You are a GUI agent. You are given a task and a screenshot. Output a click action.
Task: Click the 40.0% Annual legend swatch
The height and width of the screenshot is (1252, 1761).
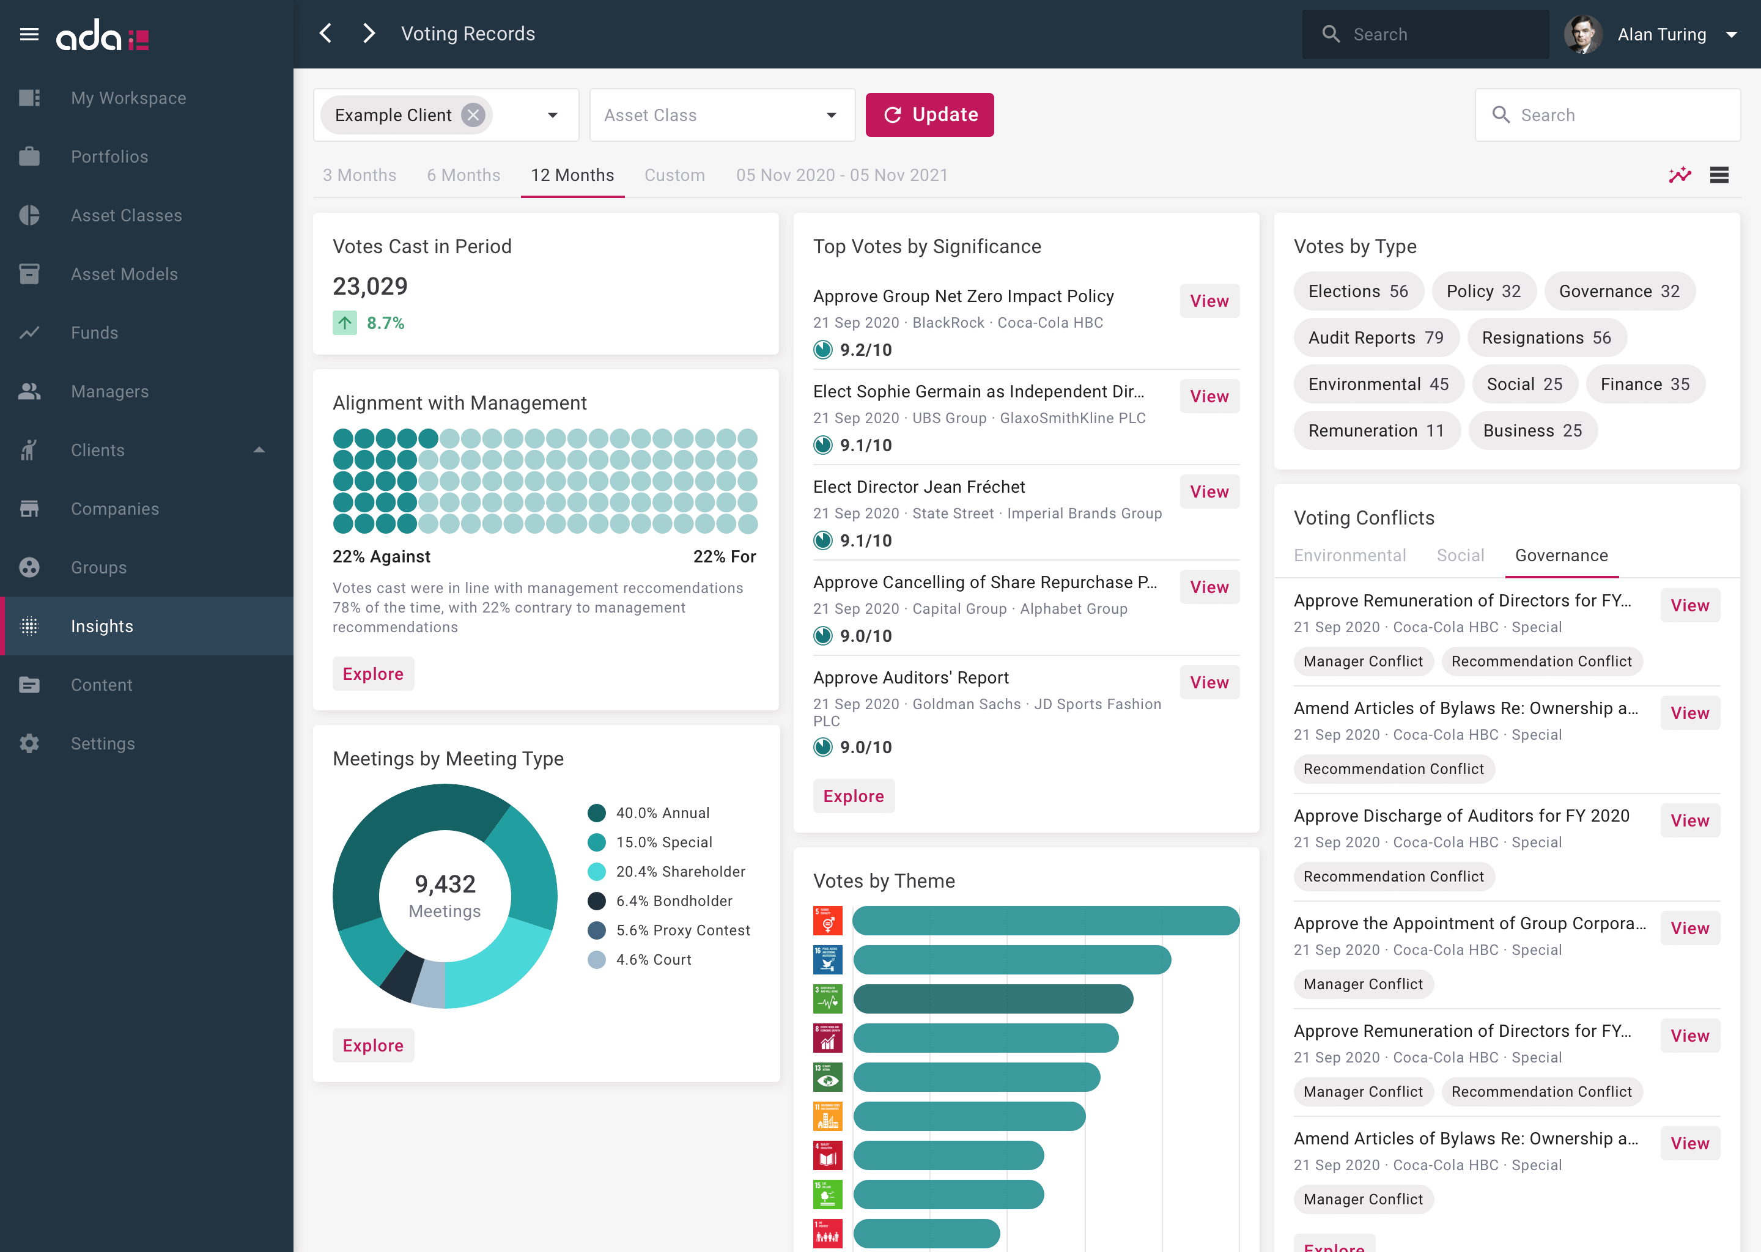pyautogui.click(x=596, y=812)
